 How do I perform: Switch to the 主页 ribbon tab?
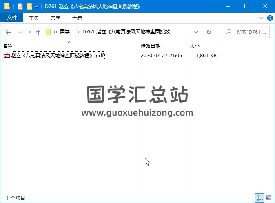[34, 18]
